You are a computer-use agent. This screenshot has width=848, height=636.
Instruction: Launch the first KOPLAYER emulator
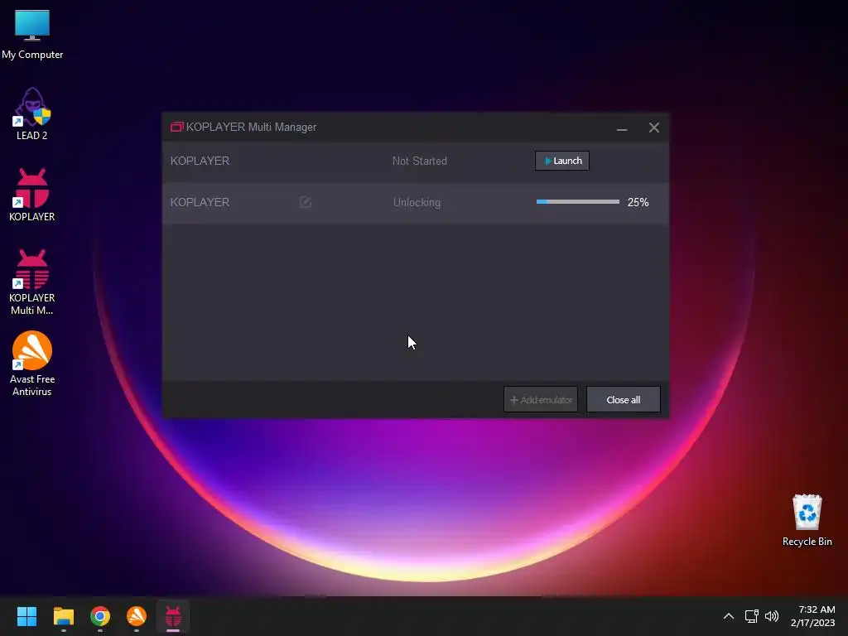(562, 161)
